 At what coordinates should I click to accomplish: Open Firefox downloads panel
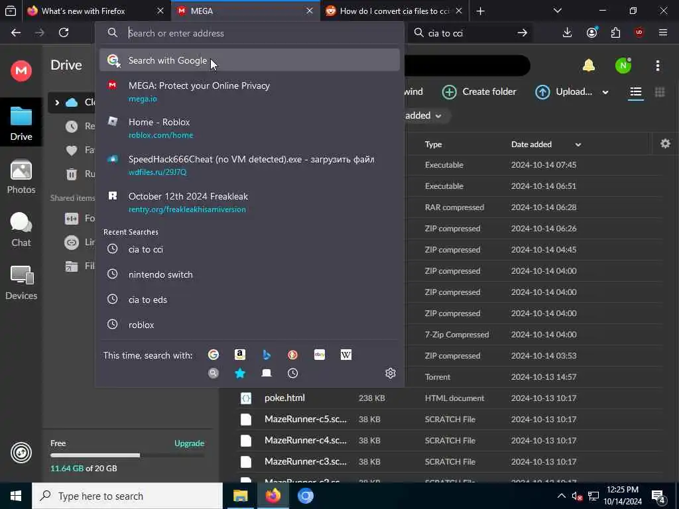pyautogui.click(x=567, y=32)
